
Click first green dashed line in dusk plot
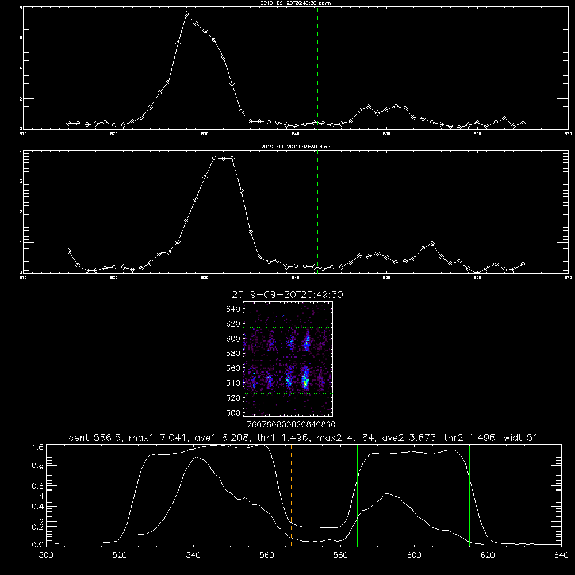point(183,212)
